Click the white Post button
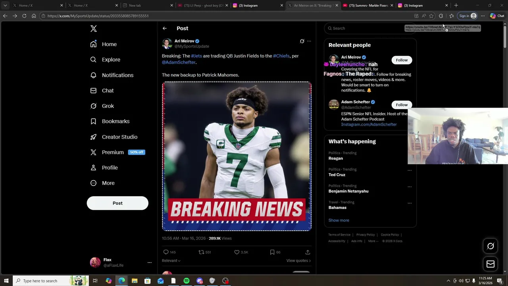 117,203
